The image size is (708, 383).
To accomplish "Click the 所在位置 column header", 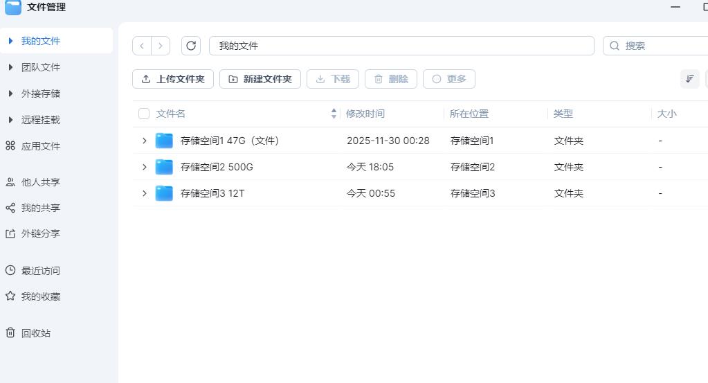I will 469,114.
